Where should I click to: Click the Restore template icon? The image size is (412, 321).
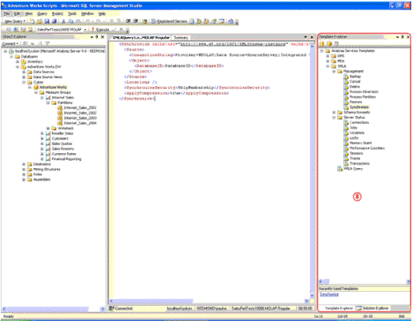346,102
